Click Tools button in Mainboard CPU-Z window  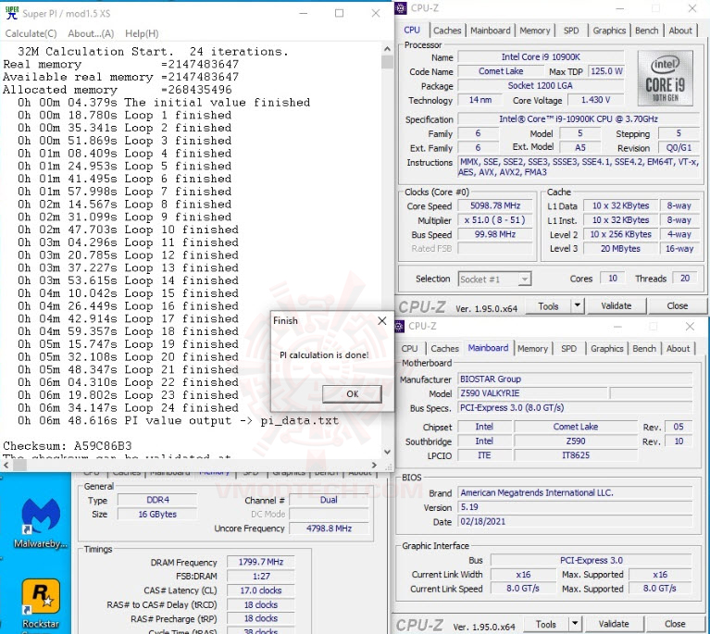point(545,625)
